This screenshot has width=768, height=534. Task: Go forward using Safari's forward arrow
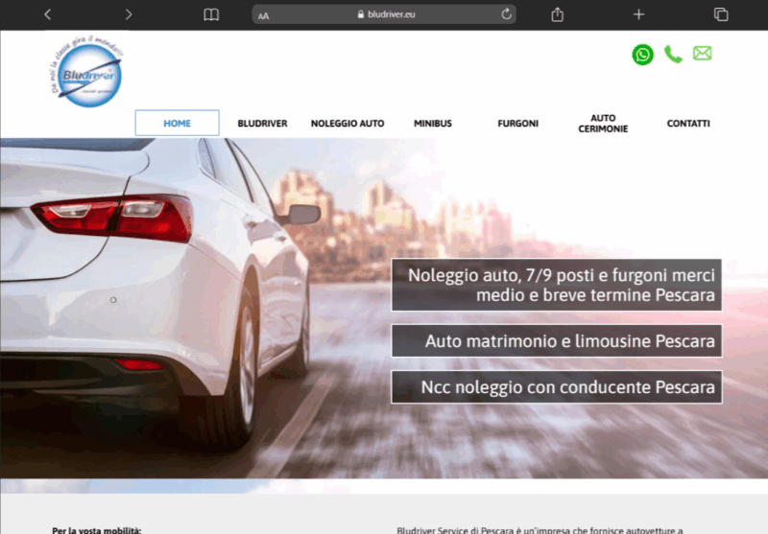[129, 14]
